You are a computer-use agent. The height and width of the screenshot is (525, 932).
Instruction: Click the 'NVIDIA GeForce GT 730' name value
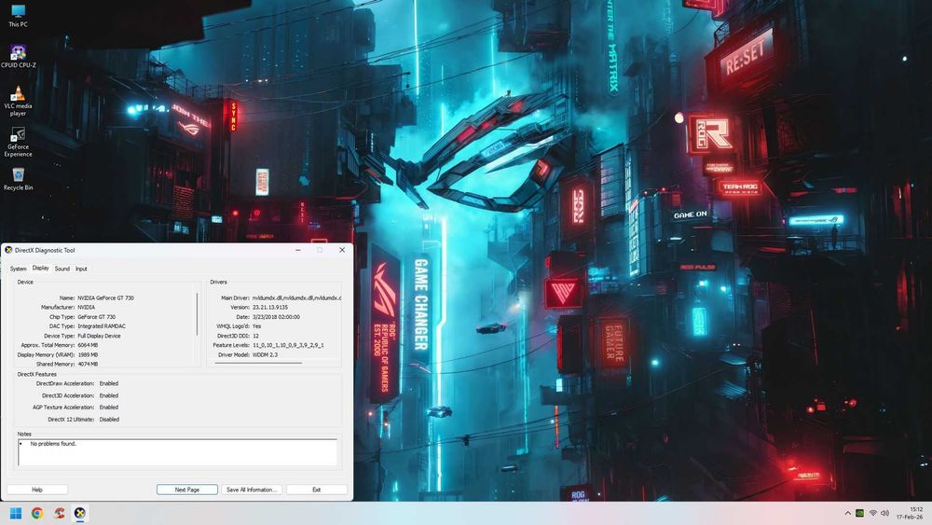click(106, 297)
